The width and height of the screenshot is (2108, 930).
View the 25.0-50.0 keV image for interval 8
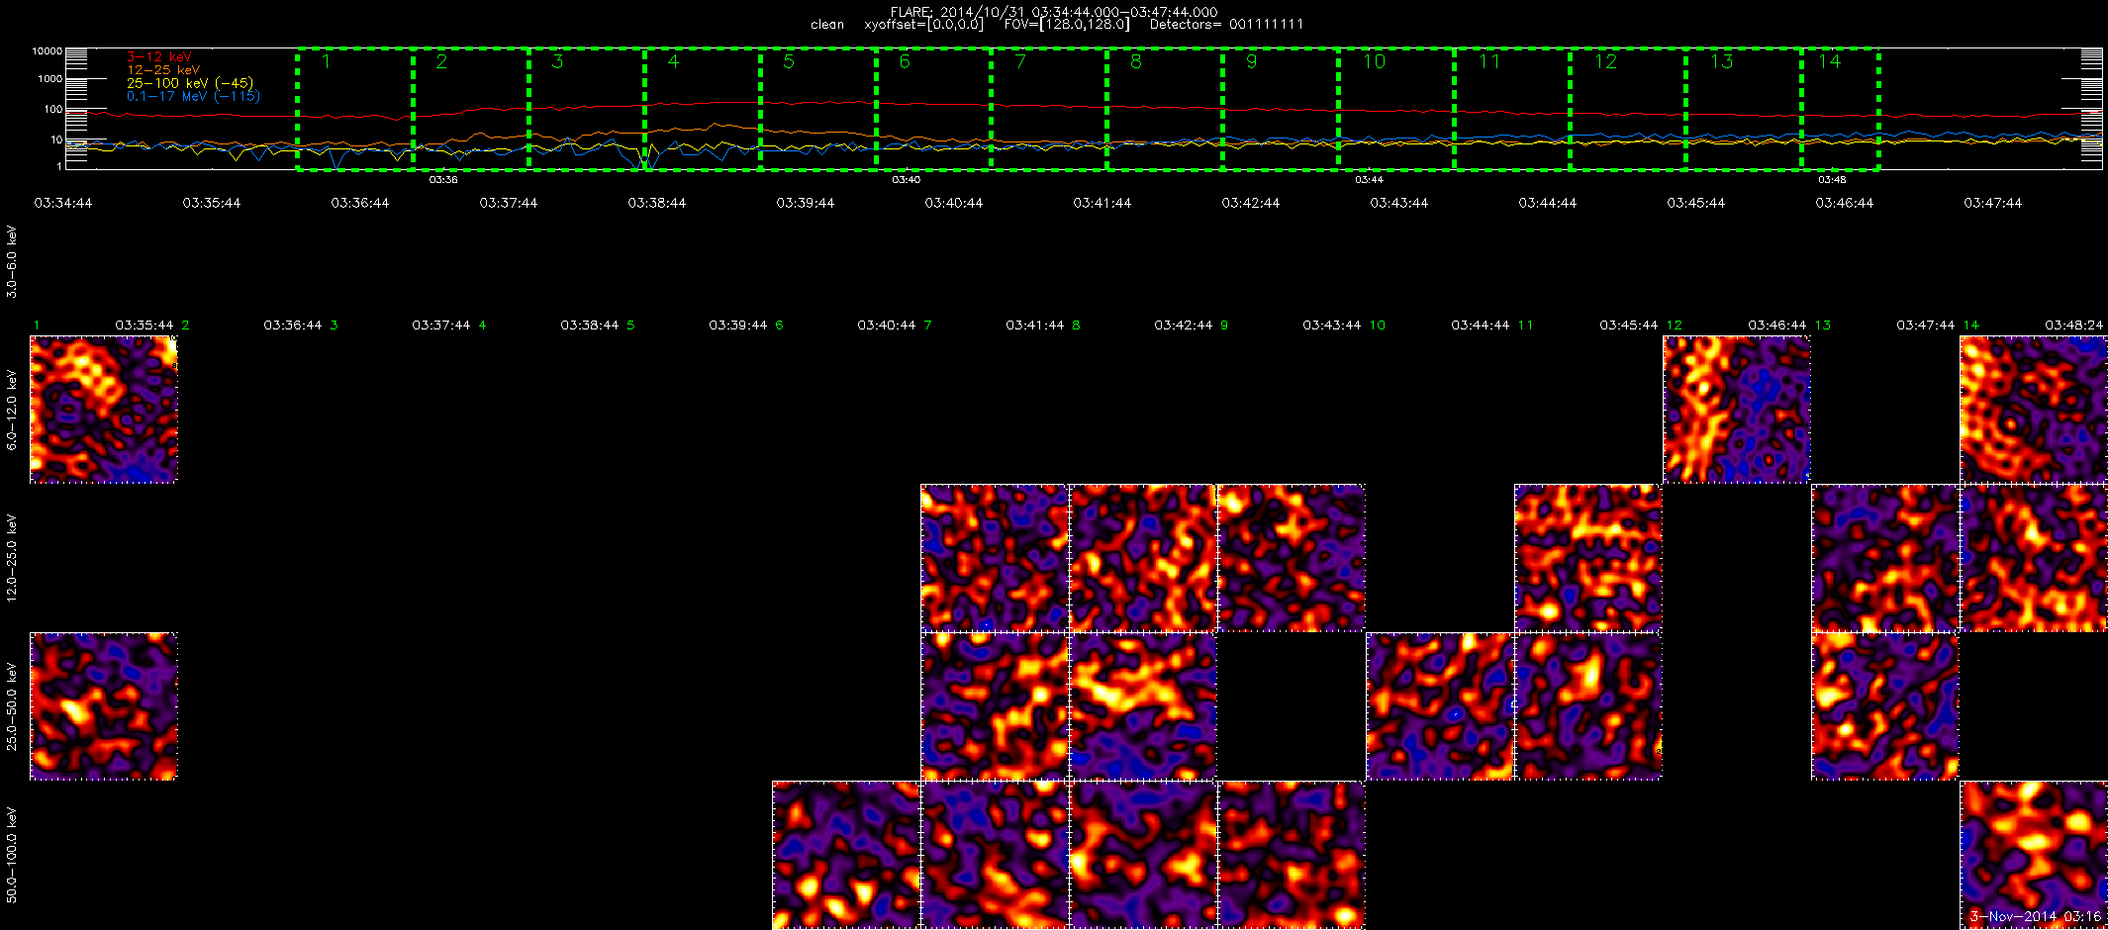coord(1143,706)
